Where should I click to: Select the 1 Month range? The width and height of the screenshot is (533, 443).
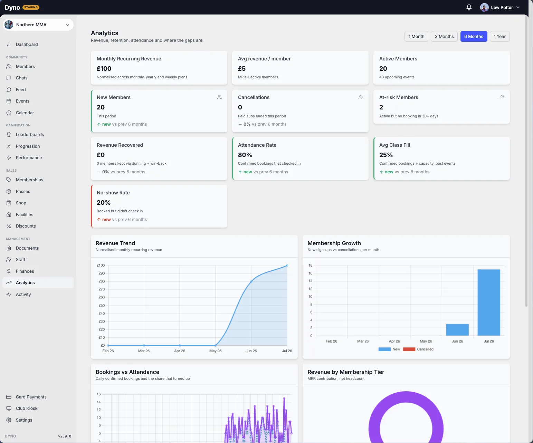click(416, 37)
